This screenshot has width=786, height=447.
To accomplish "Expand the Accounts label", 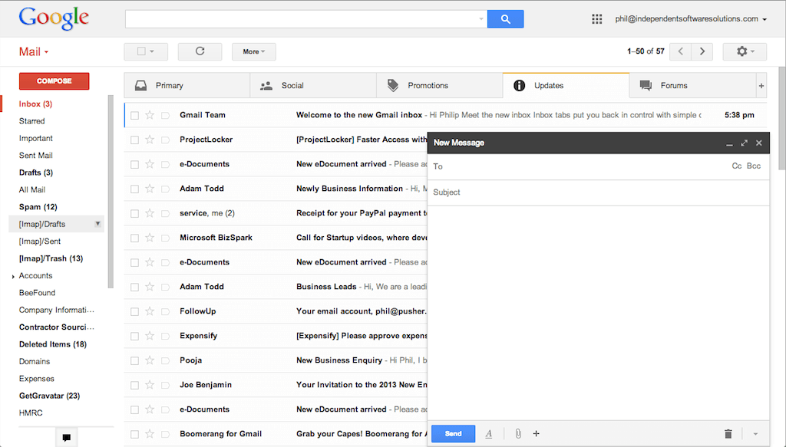I will [x=13, y=276].
